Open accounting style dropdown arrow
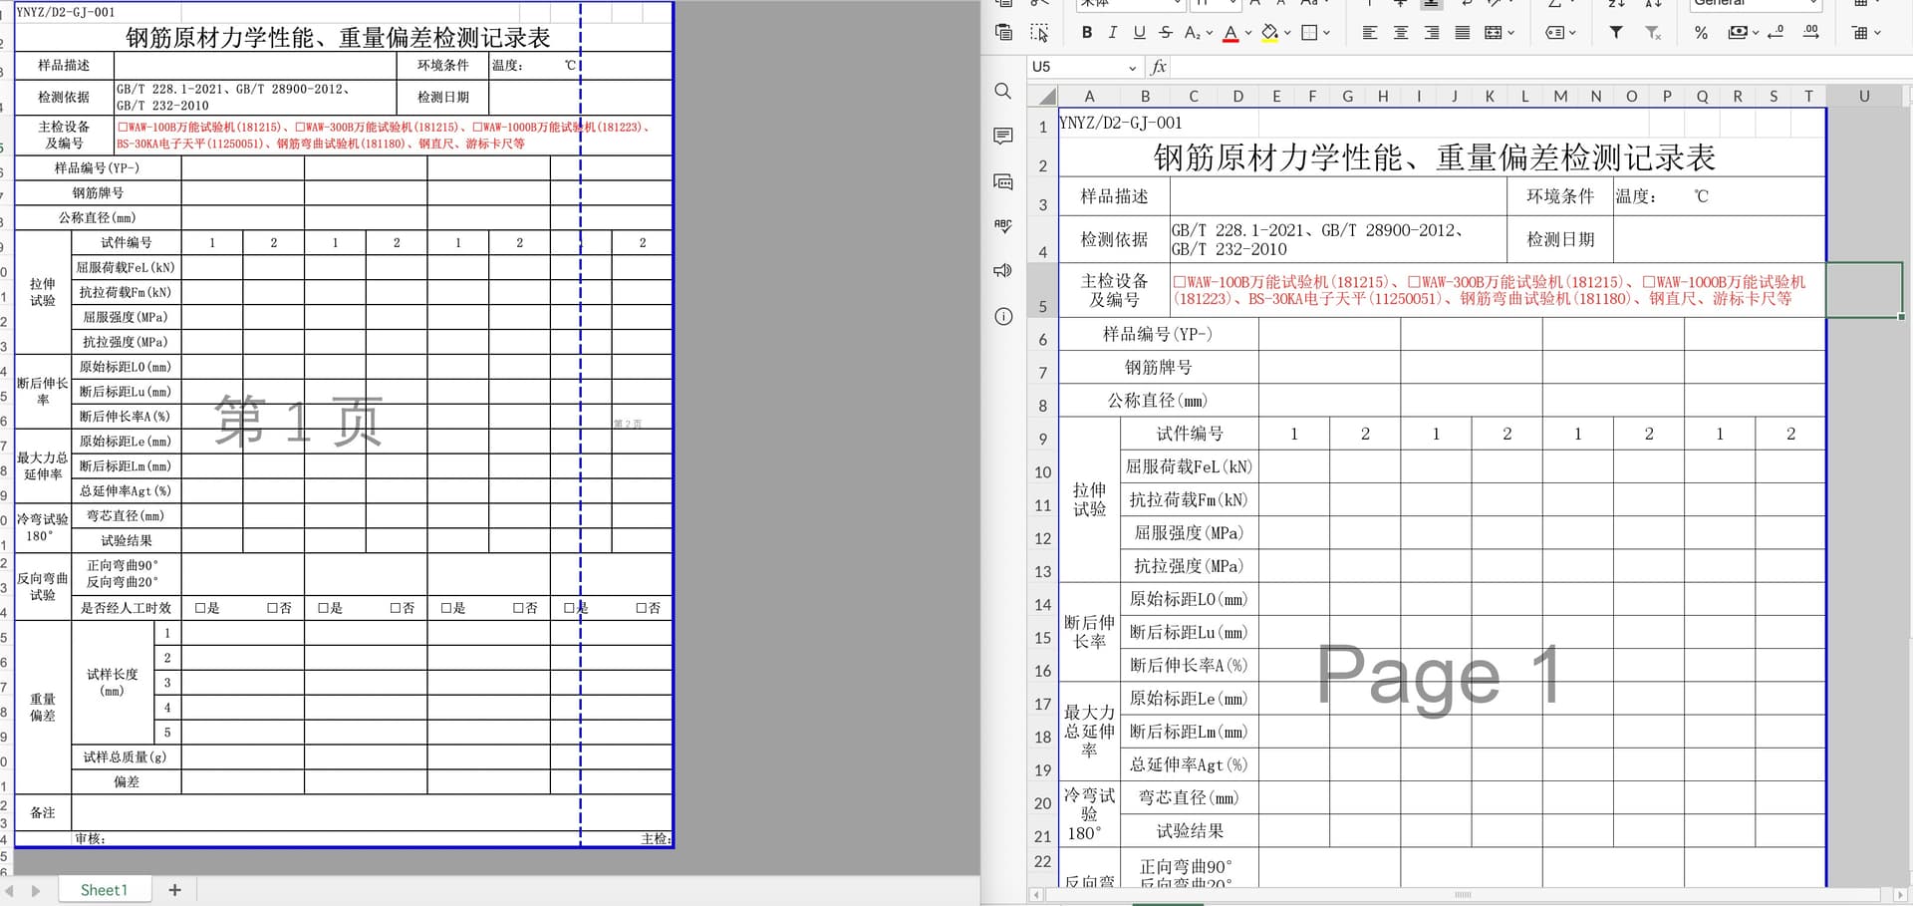 pyautogui.click(x=1756, y=33)
